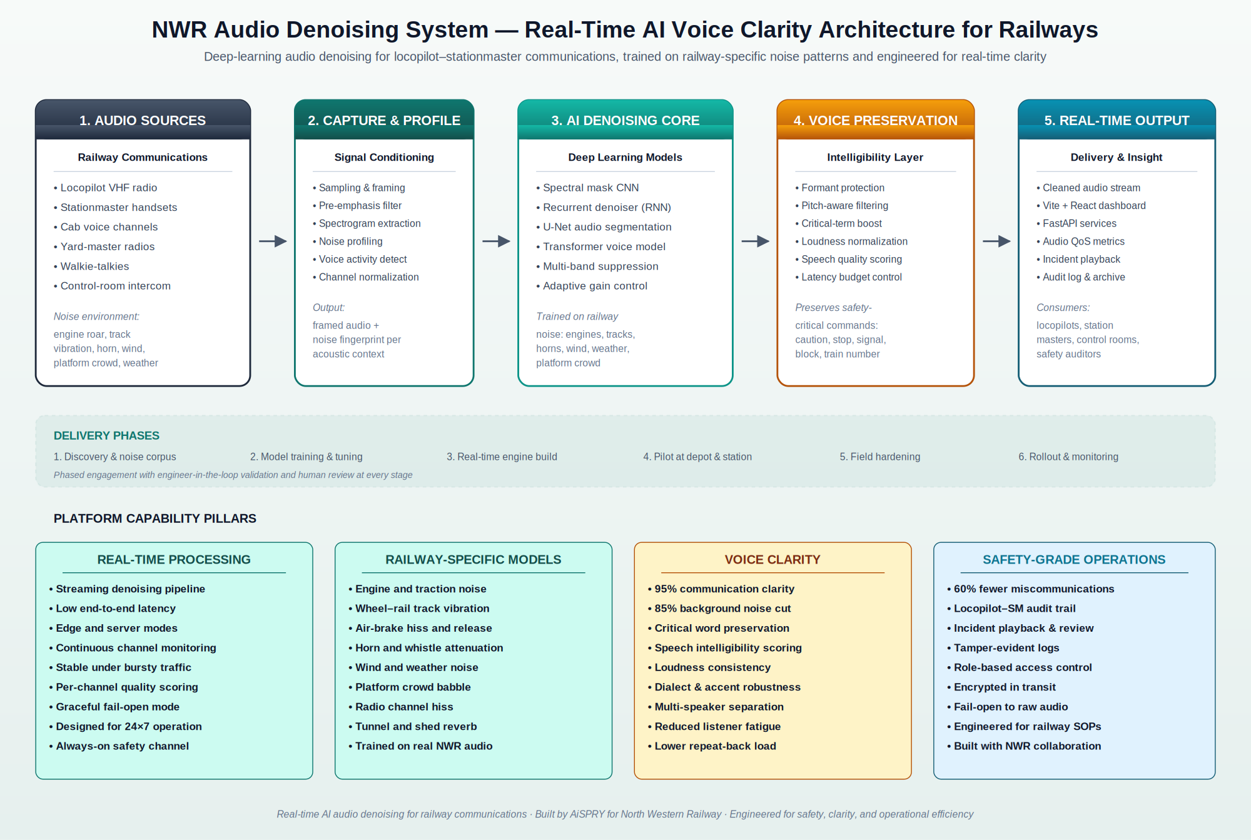
Task: Click the main NWR Audio Denoising title
Action: [625, 29]
